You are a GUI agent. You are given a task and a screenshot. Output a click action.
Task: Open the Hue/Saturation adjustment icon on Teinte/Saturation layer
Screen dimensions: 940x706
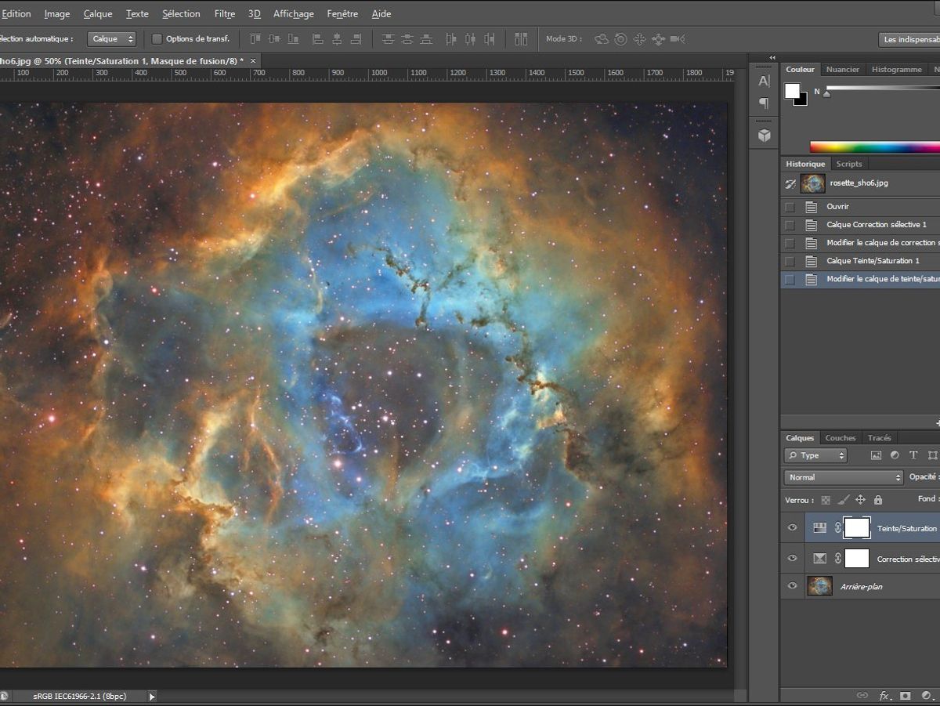819,527
